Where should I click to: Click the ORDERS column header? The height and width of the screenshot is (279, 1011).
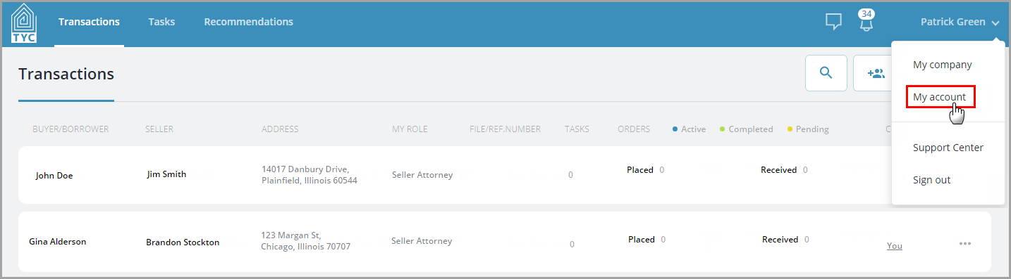point(634,129)
